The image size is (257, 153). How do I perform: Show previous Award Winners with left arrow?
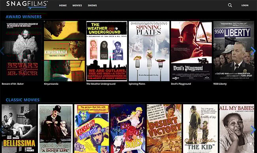pos(2,51)
